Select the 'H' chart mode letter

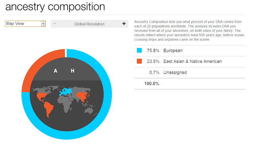(73, 71)
